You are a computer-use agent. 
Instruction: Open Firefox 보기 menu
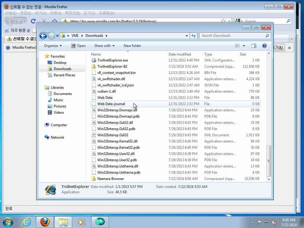click(40, 13)
